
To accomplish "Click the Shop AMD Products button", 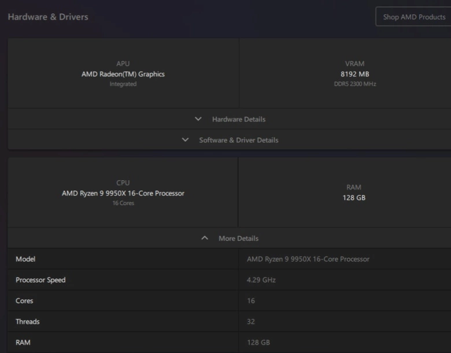I will 413,17.
